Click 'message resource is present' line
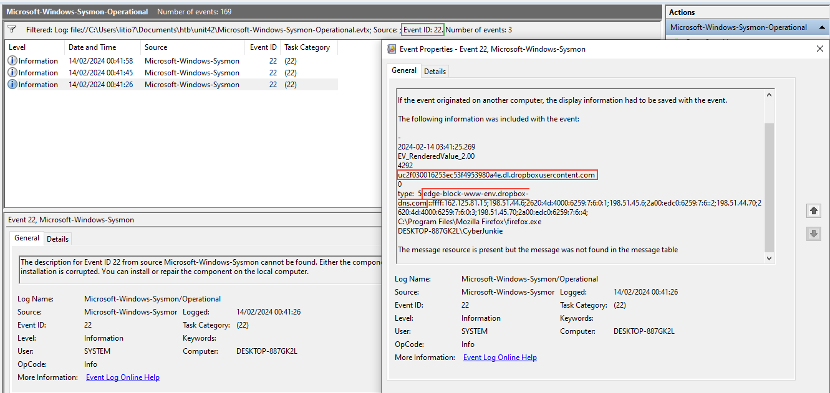830x393 pixels. 538,250
